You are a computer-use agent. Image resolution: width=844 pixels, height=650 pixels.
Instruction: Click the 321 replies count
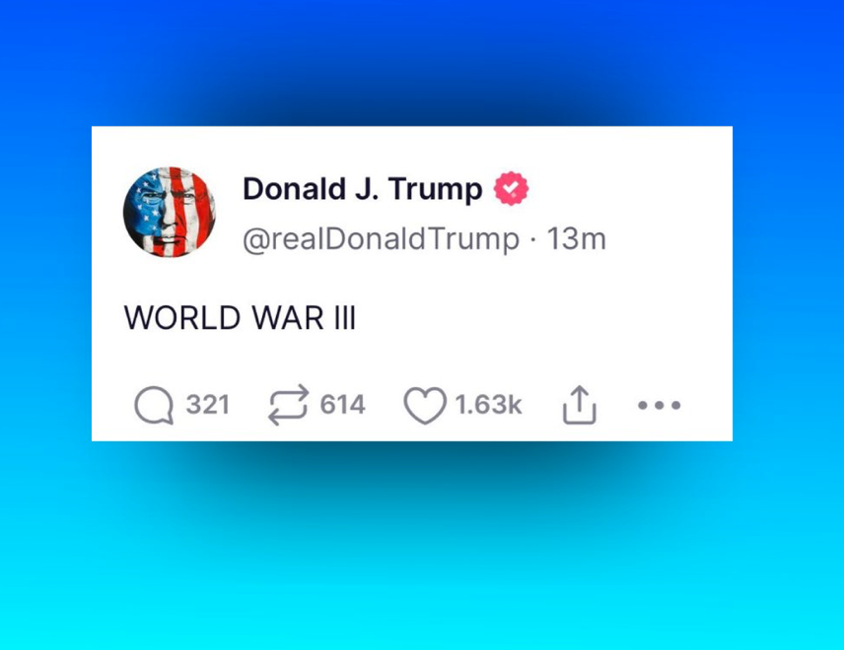[208, 405]
